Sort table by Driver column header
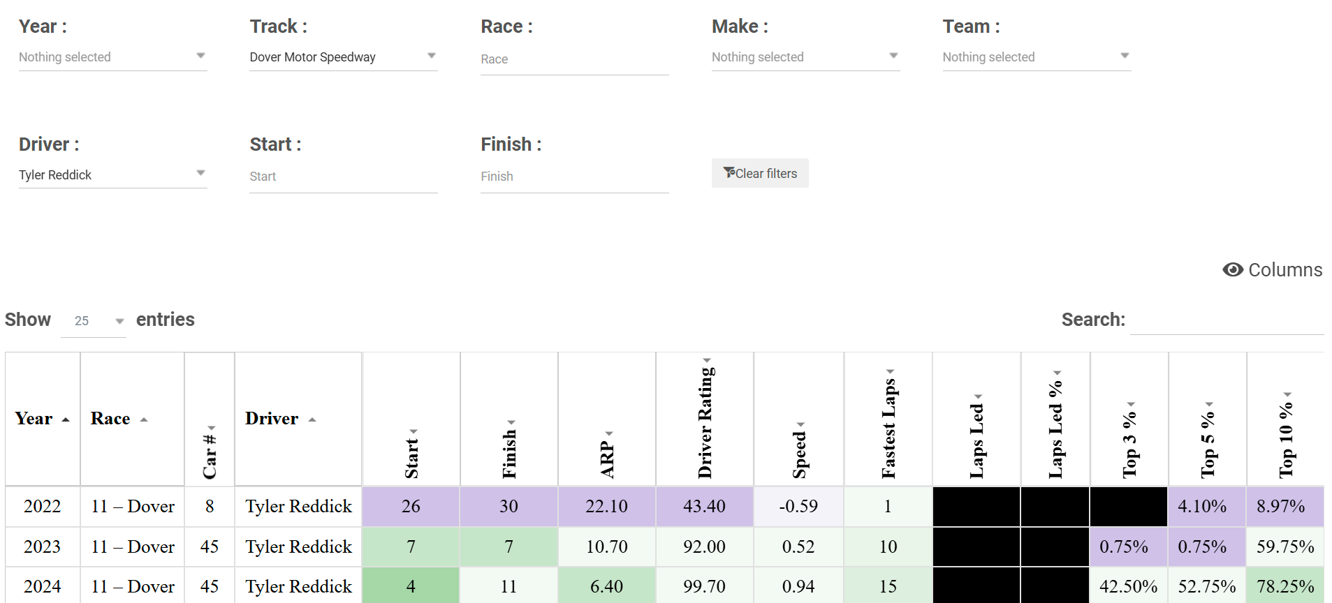Screen dimensions: 1332x603 pos(298,419)
